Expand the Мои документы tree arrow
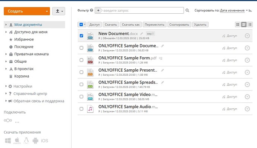This screenshot has width=257, height=148. [x=6, y=24]
